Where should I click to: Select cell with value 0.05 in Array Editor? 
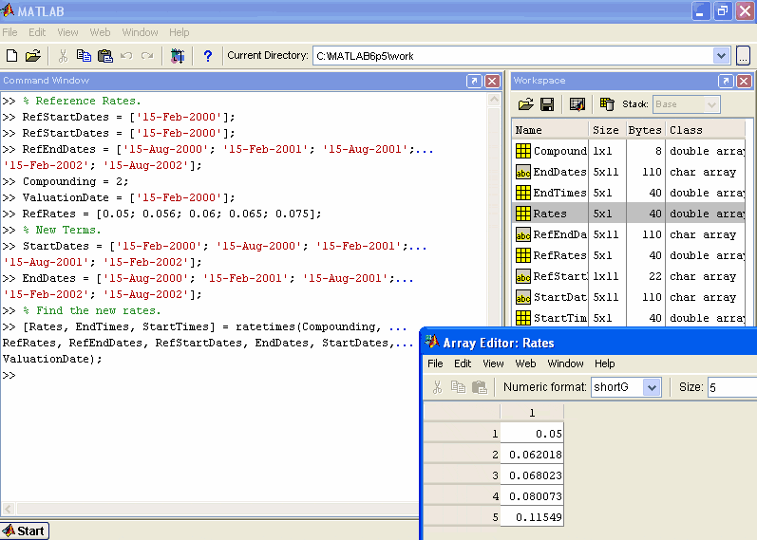[x=532, y=434]
